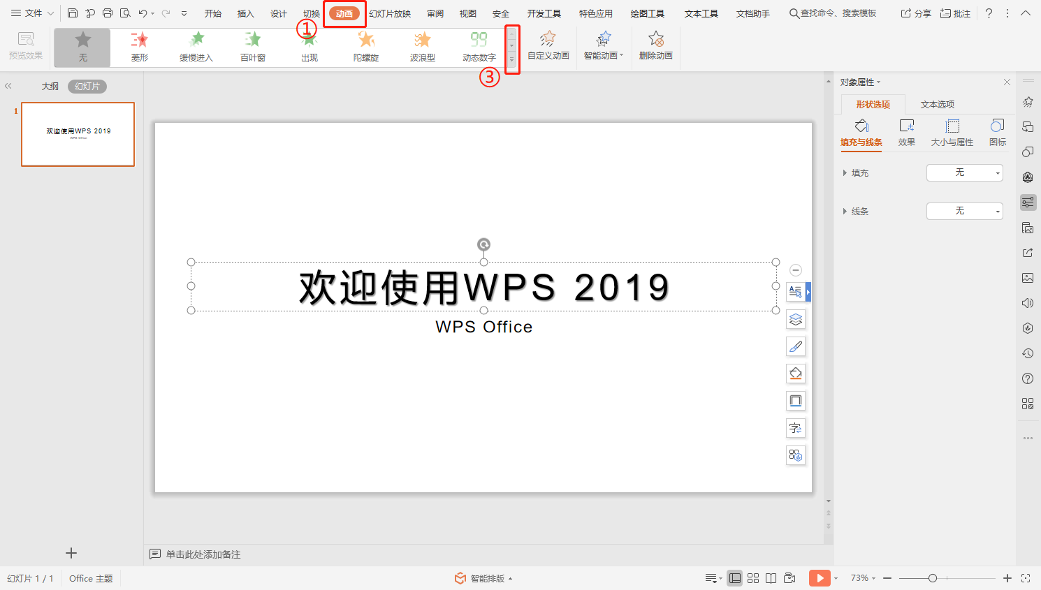Image resolution: width=1041 pixels, height=590 pixels.
Task: Apply the 菱形 animation effect
Action: coord(140,47)
